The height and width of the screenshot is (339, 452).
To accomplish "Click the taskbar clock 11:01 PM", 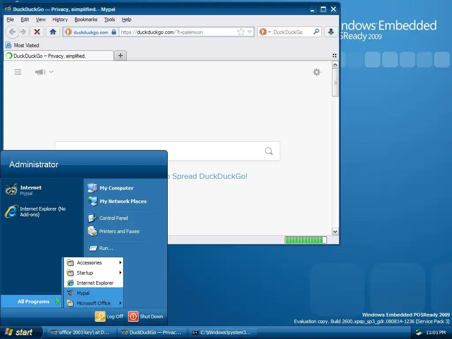I will (436, 332).
